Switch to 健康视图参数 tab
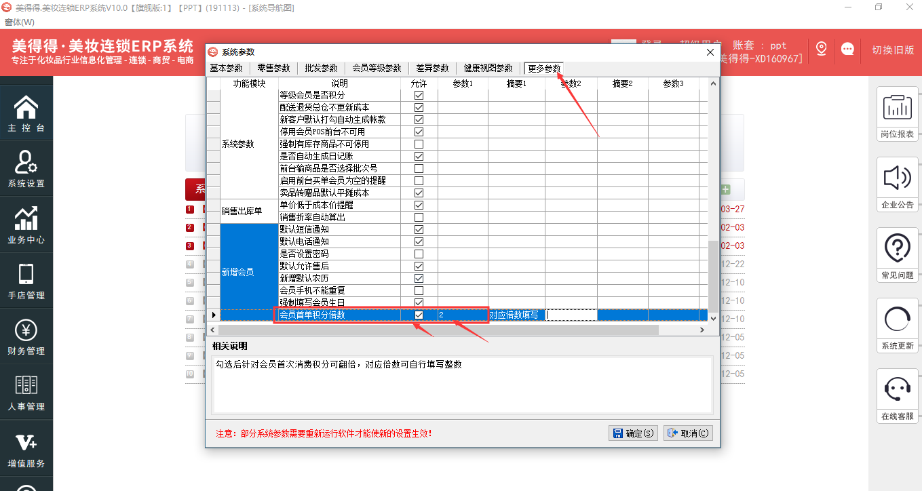This screenshot has height=491, width=922. (488, 68)
